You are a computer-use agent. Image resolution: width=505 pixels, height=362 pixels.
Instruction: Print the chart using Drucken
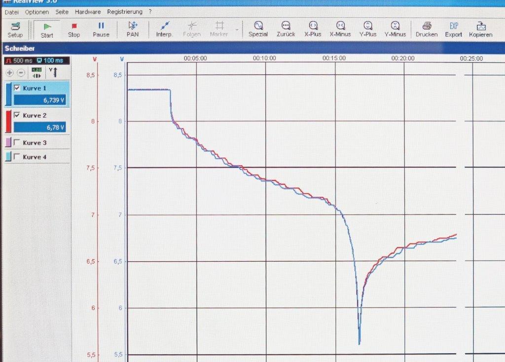coord(427,29)
